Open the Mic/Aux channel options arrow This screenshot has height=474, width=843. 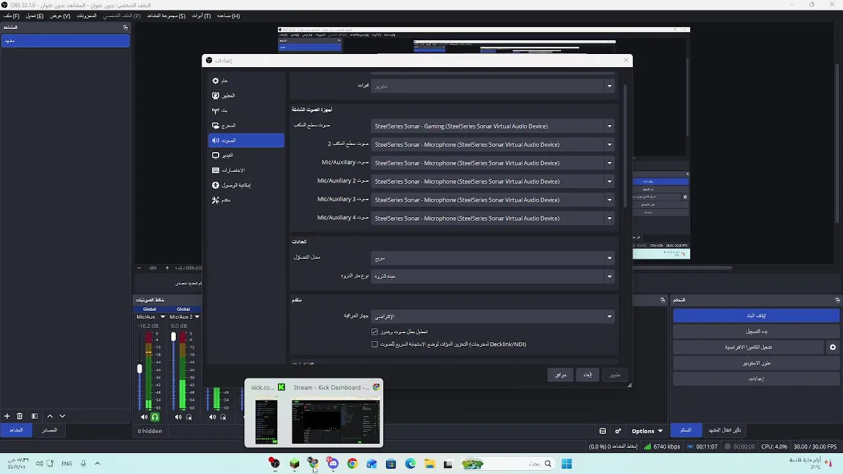tap(163, 317)
